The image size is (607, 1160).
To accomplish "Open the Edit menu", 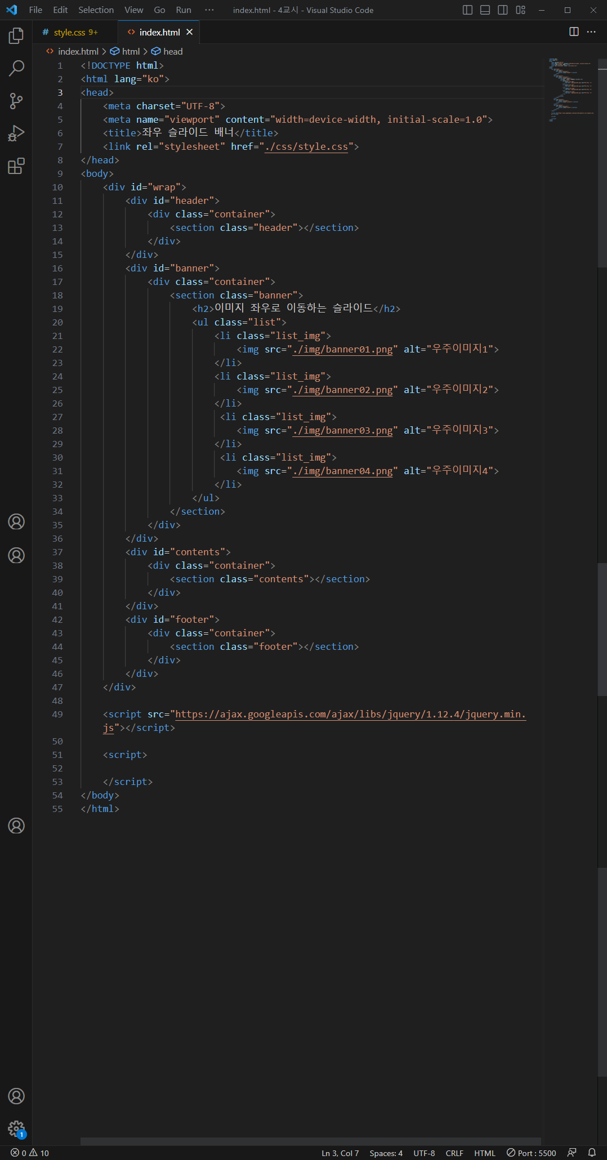I will pos(60,10).
